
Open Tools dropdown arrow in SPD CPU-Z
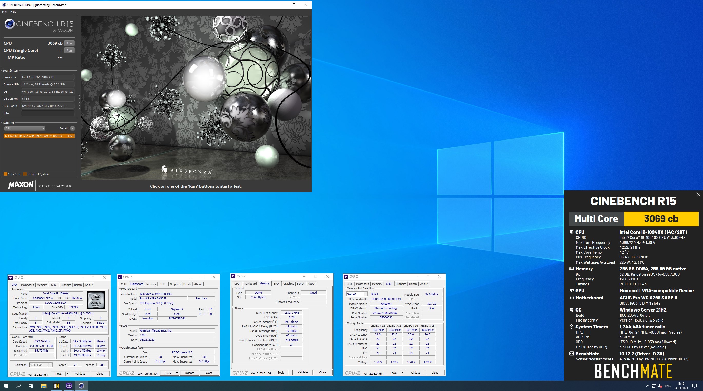click(x=403, y=373)
